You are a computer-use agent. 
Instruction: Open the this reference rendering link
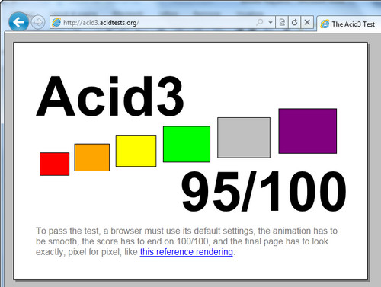point(187,252)
